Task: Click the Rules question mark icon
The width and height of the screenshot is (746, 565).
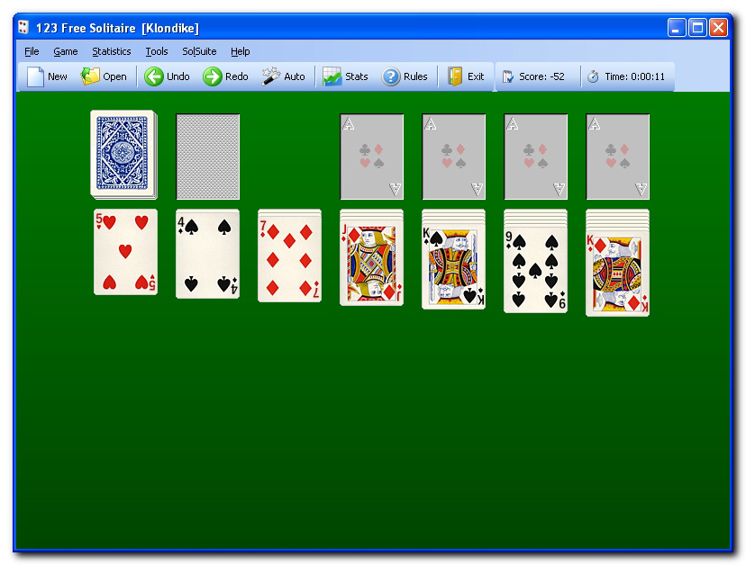Action: pos(391,76)
